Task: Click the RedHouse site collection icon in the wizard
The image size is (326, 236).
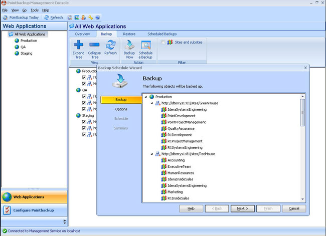Action: click(x=158, y=154)
